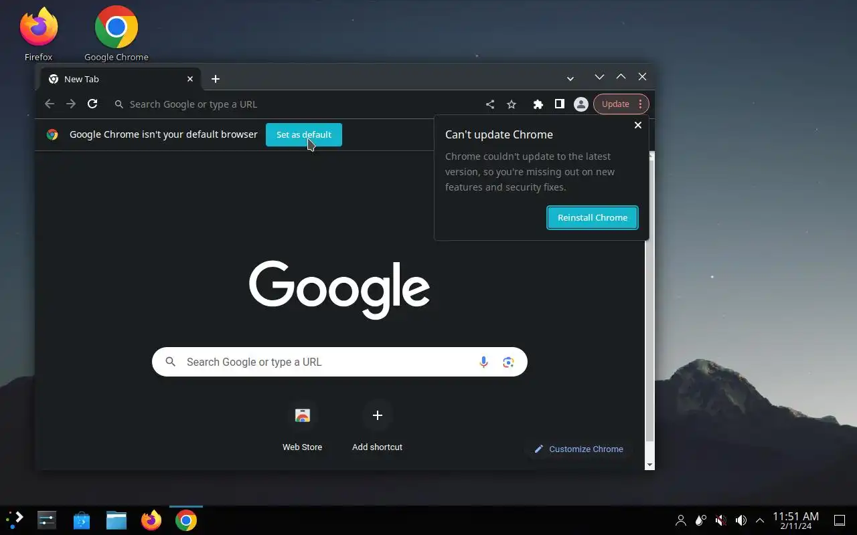Screen dimensions: 857x535
Task: Select the New Tab tab
Action: click(121, 79)
